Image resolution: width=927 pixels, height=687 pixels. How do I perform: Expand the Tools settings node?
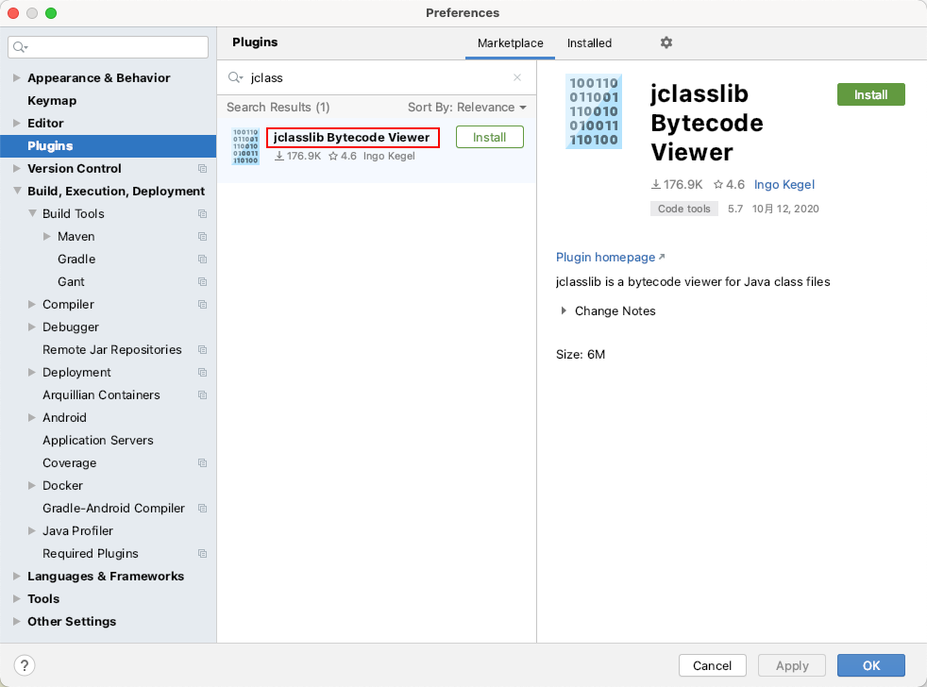tap(17, 599)
